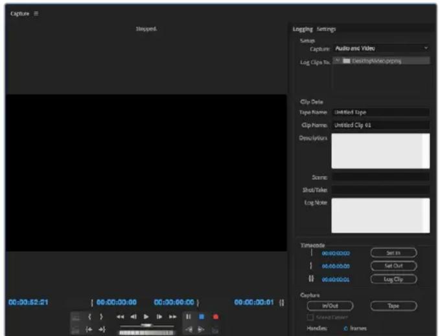The image size is (440, 336).
Task: Click the In/Out capture button
Action: click(330, 306)
